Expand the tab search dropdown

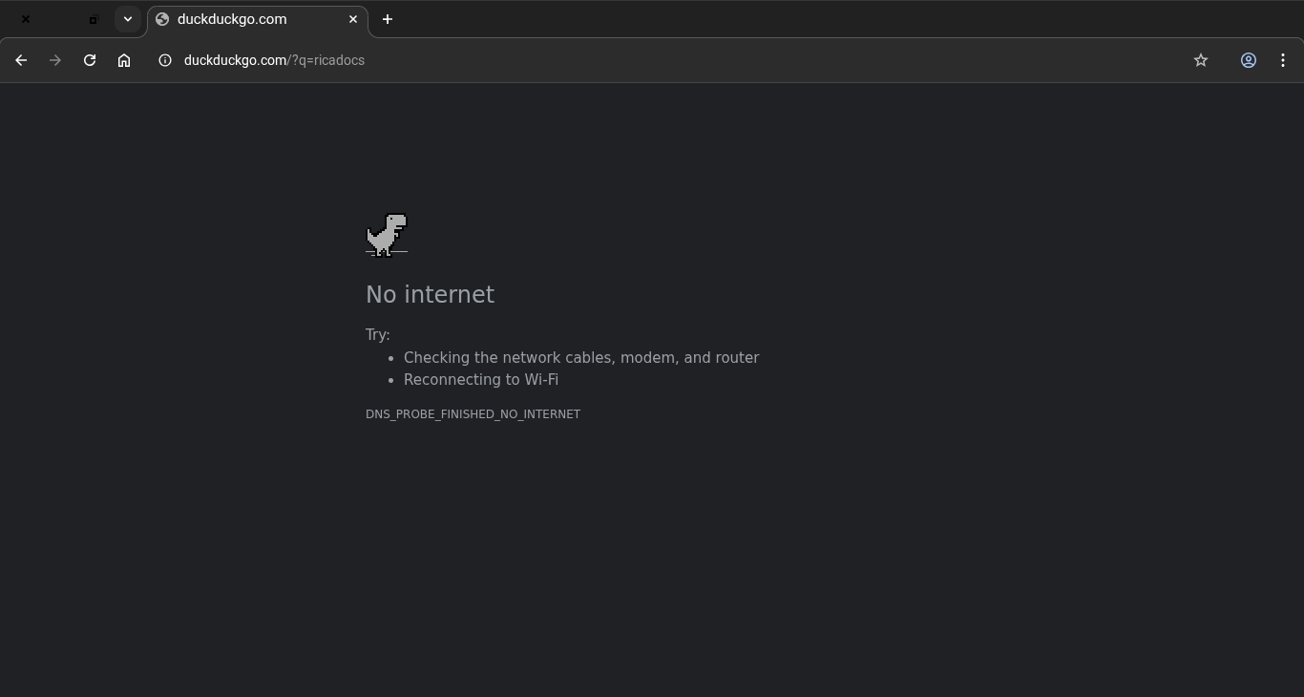[128, 19]
